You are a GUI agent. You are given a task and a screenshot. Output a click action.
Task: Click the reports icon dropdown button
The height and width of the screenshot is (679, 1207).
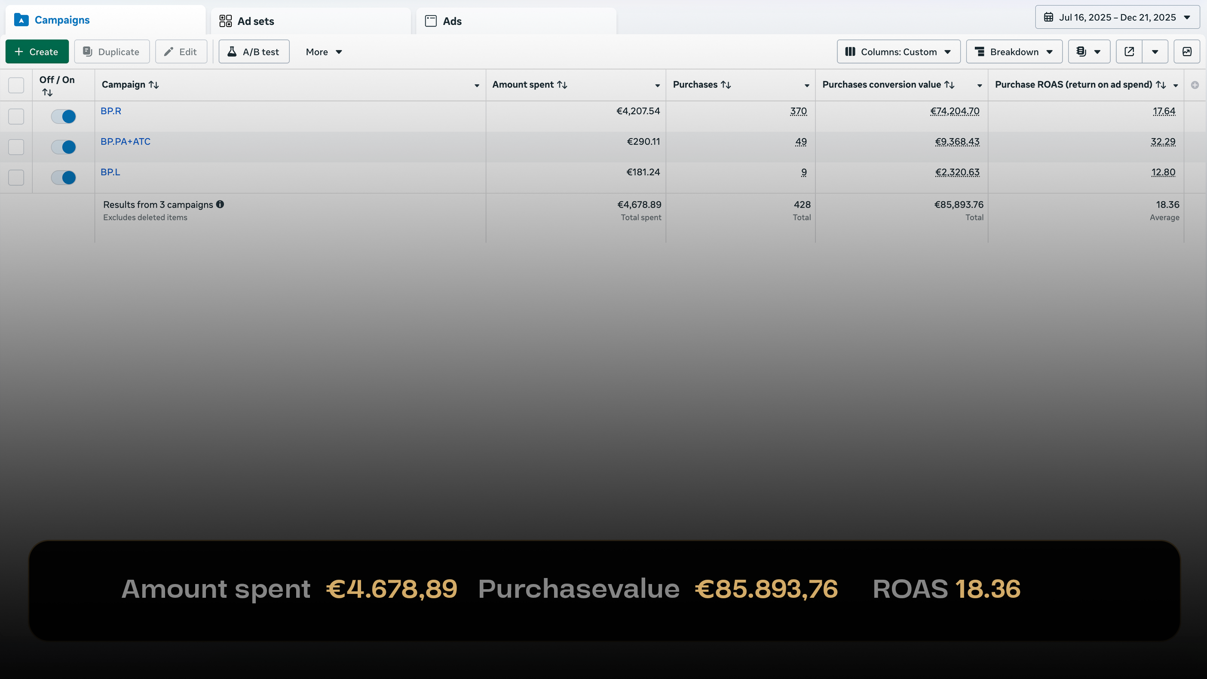(x=1088, y=52)
